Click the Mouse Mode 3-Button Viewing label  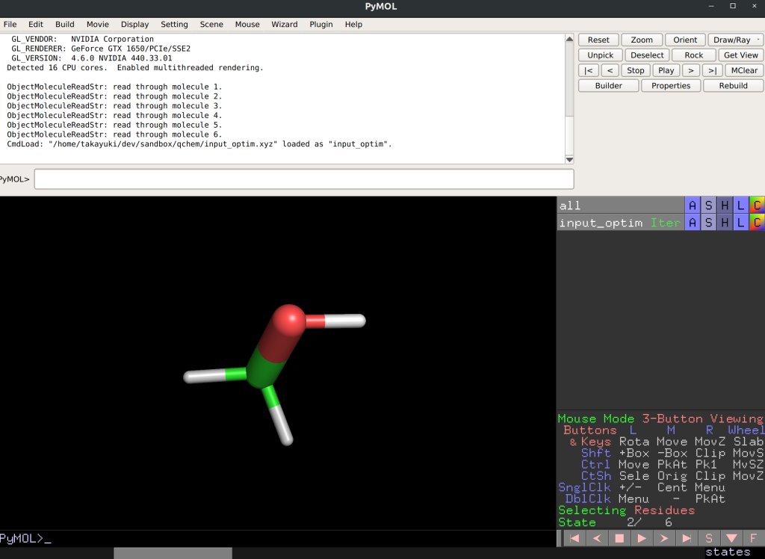(x=660, y=419)
